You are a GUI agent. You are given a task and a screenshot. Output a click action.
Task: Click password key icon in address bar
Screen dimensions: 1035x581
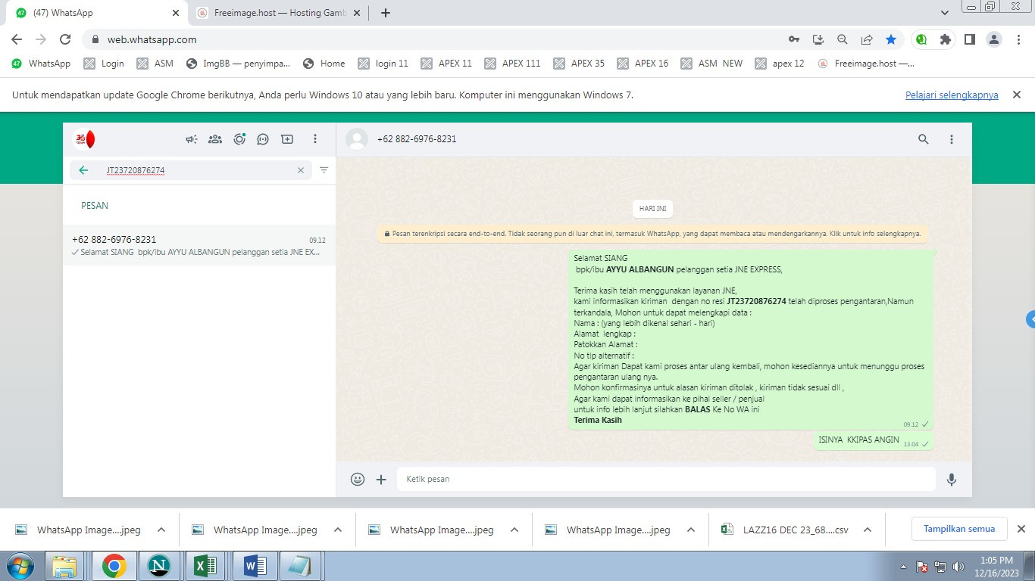[x=794, y=39]
